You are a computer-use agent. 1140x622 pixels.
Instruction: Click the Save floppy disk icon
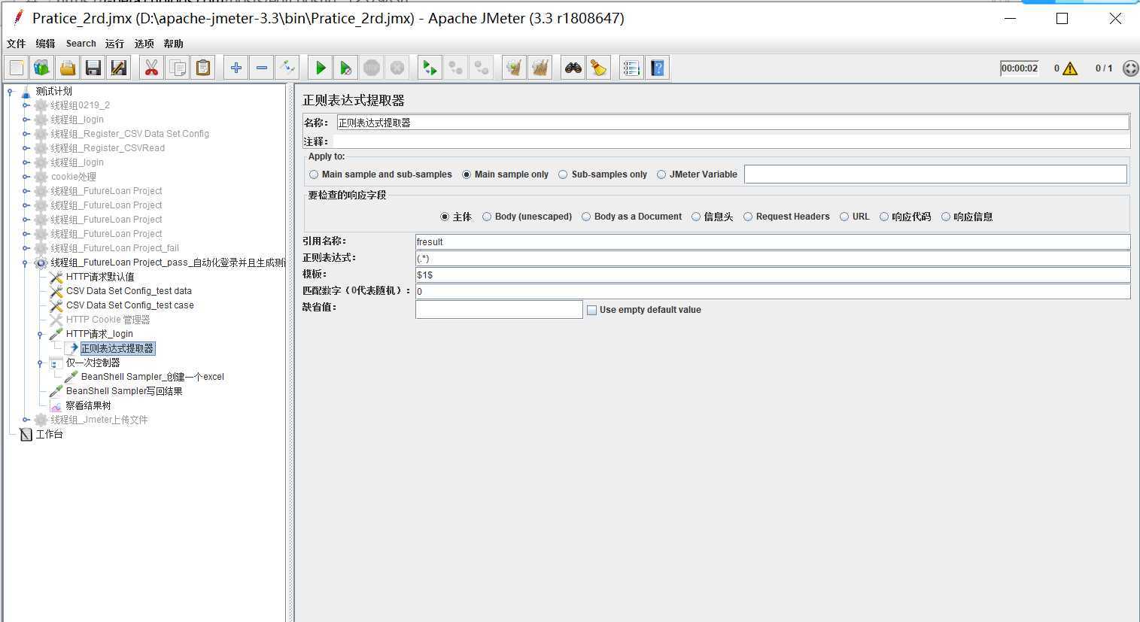pyautogui.click(x=93, y=68)
